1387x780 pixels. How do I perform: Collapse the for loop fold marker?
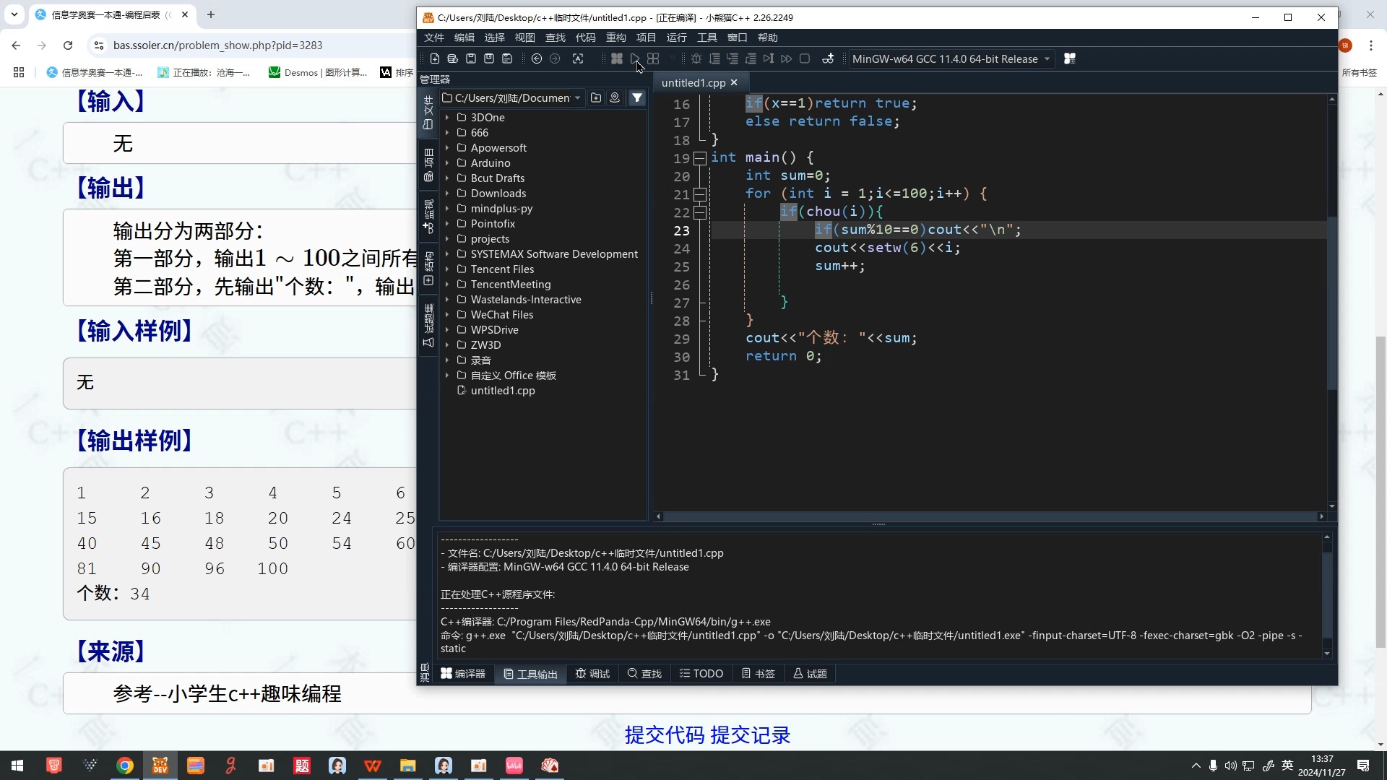[699, 194]
